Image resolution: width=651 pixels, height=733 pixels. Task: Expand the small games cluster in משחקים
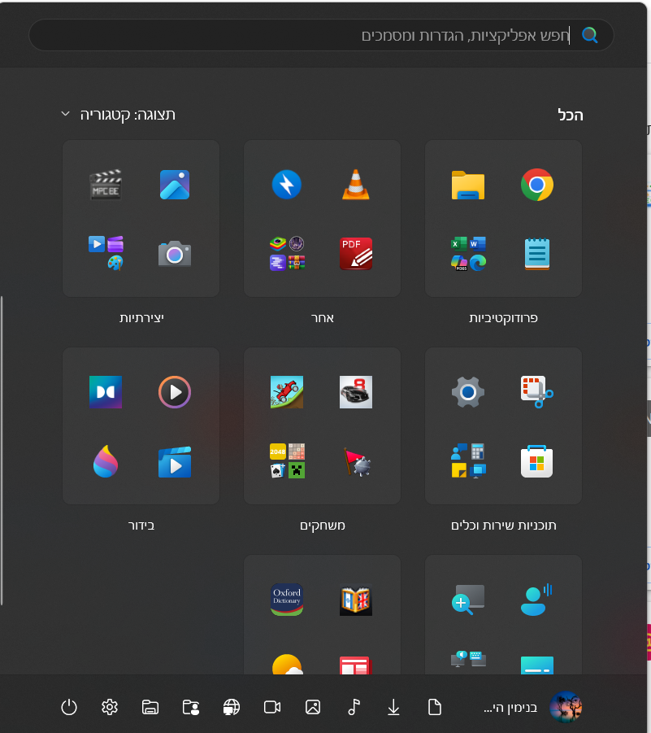287,461
